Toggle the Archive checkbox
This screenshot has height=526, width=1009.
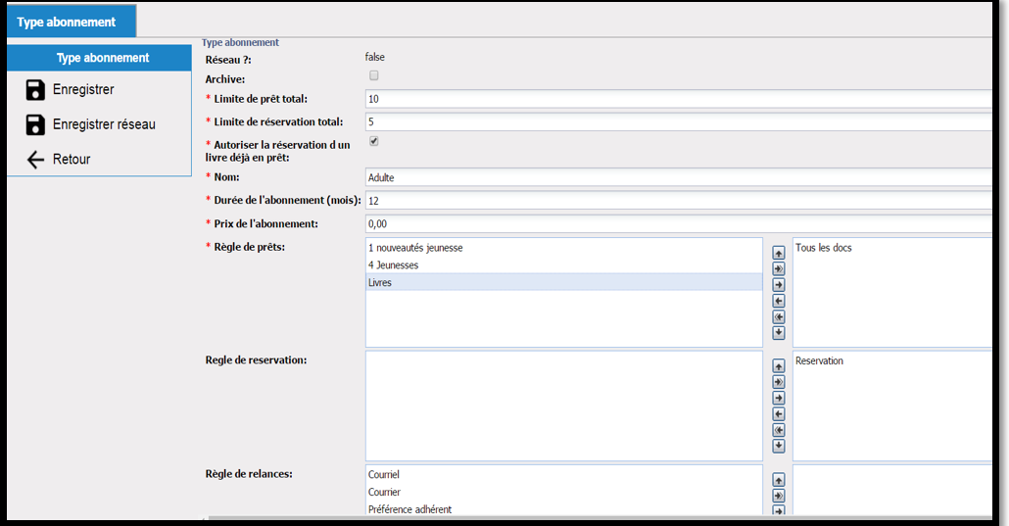point(374,76)
